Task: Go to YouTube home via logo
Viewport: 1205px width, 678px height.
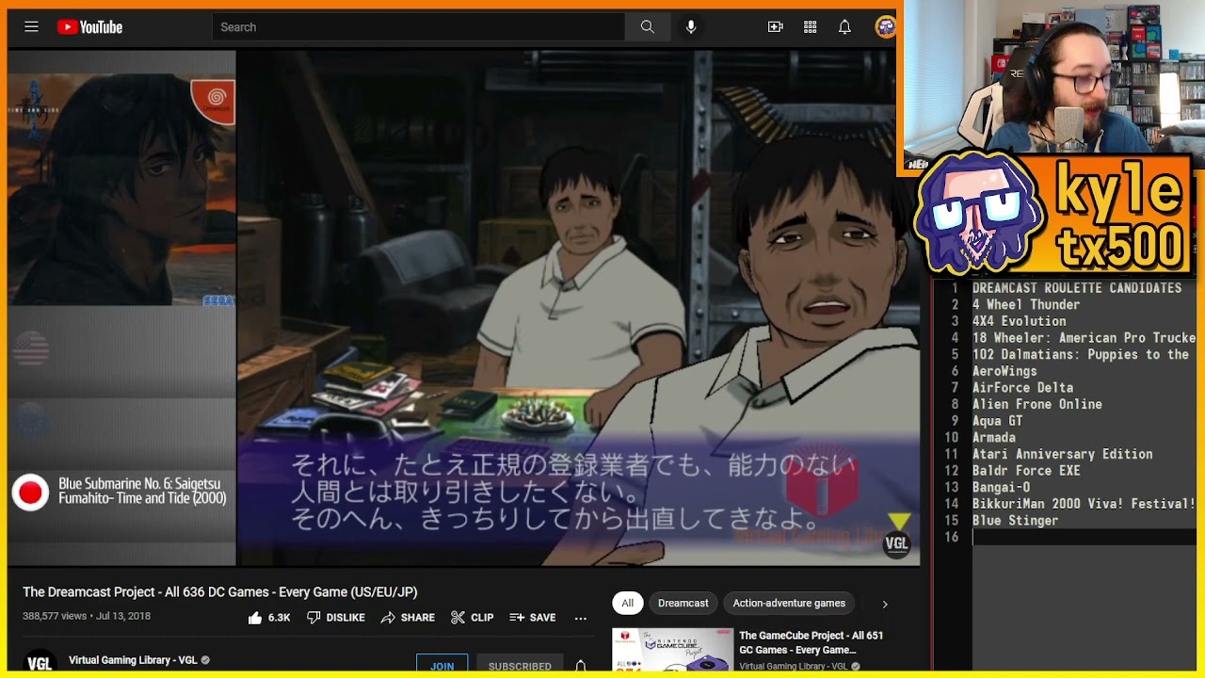Action: point(89,27)
